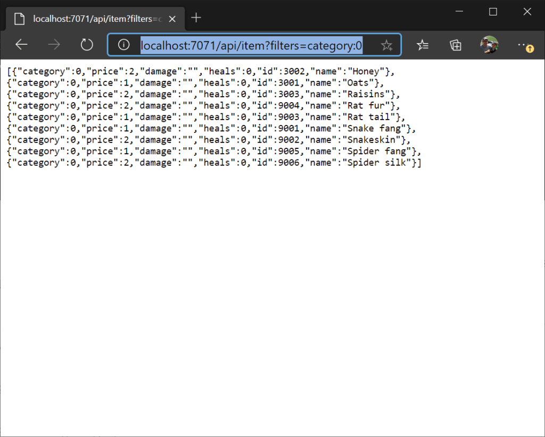The image size is (545, 437).
Task: View site information icon in address bar
Action: pos(123,45)
